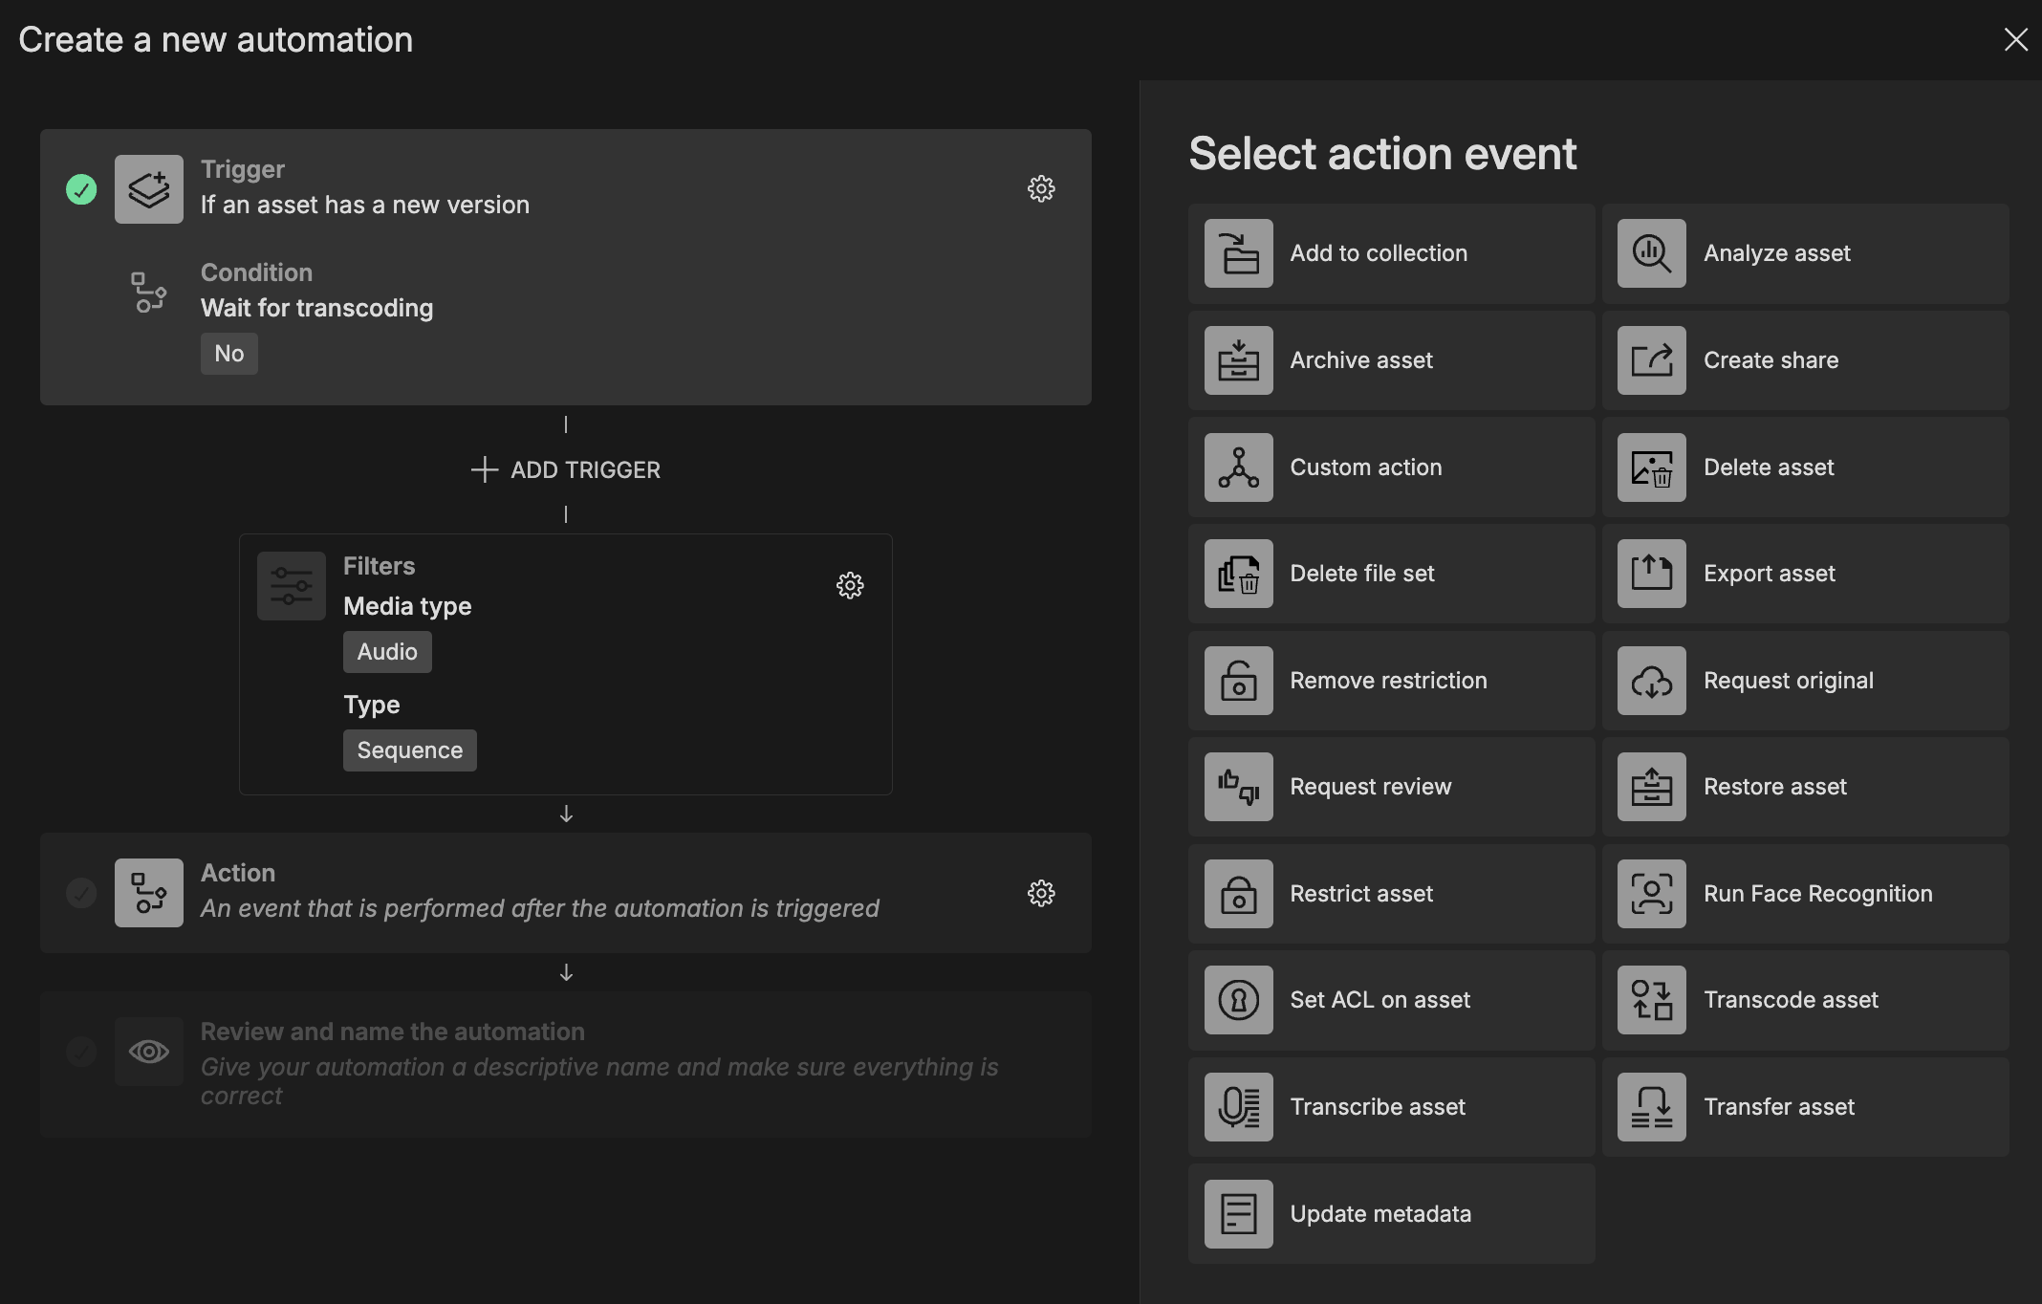
Task: Select the Run Face Recognition icon
Action: coord(1651,894)
